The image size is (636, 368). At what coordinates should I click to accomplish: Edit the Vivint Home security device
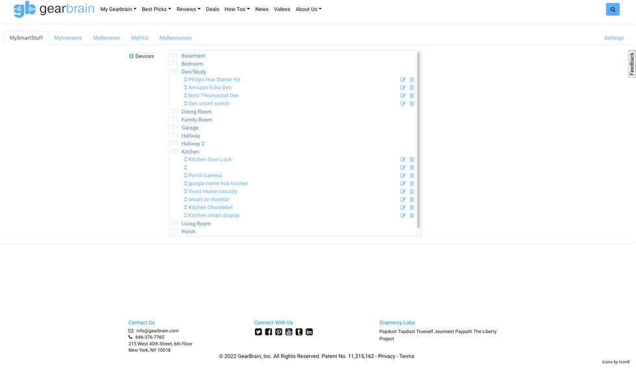click(x=403, y=191)
